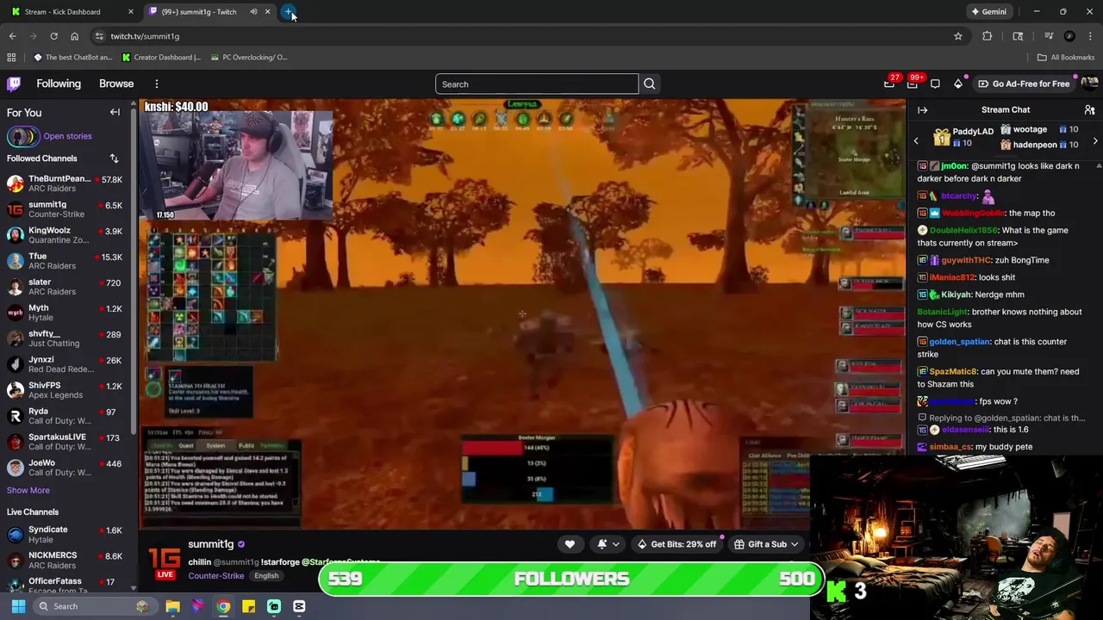Open The best ChatBot bookmark
The width and height of the screenshot is (1103, 620).
pos(72,57)
